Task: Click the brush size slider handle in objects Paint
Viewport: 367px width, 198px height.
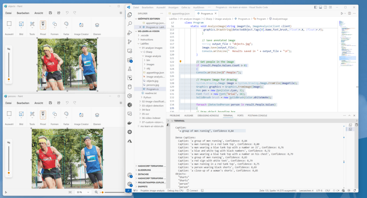Action: [9, 79]
